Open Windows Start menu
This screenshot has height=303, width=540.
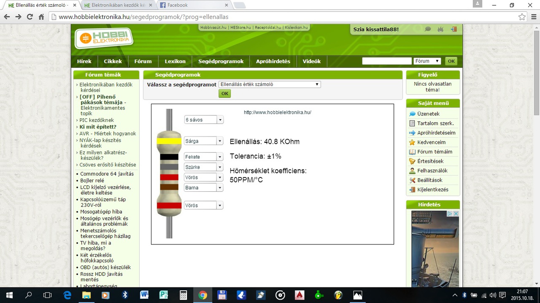[x=8, y=295]
